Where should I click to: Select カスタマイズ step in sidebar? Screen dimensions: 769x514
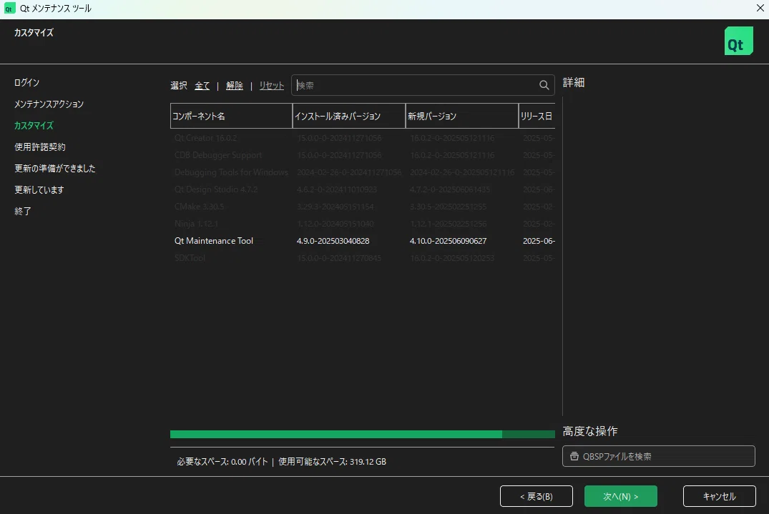click(34, 125)
